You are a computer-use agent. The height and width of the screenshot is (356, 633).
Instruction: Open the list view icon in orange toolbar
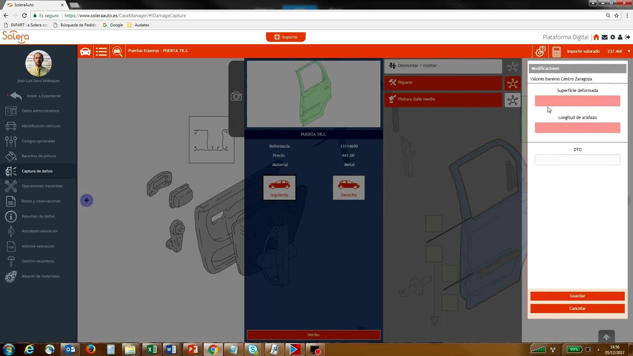101,52
